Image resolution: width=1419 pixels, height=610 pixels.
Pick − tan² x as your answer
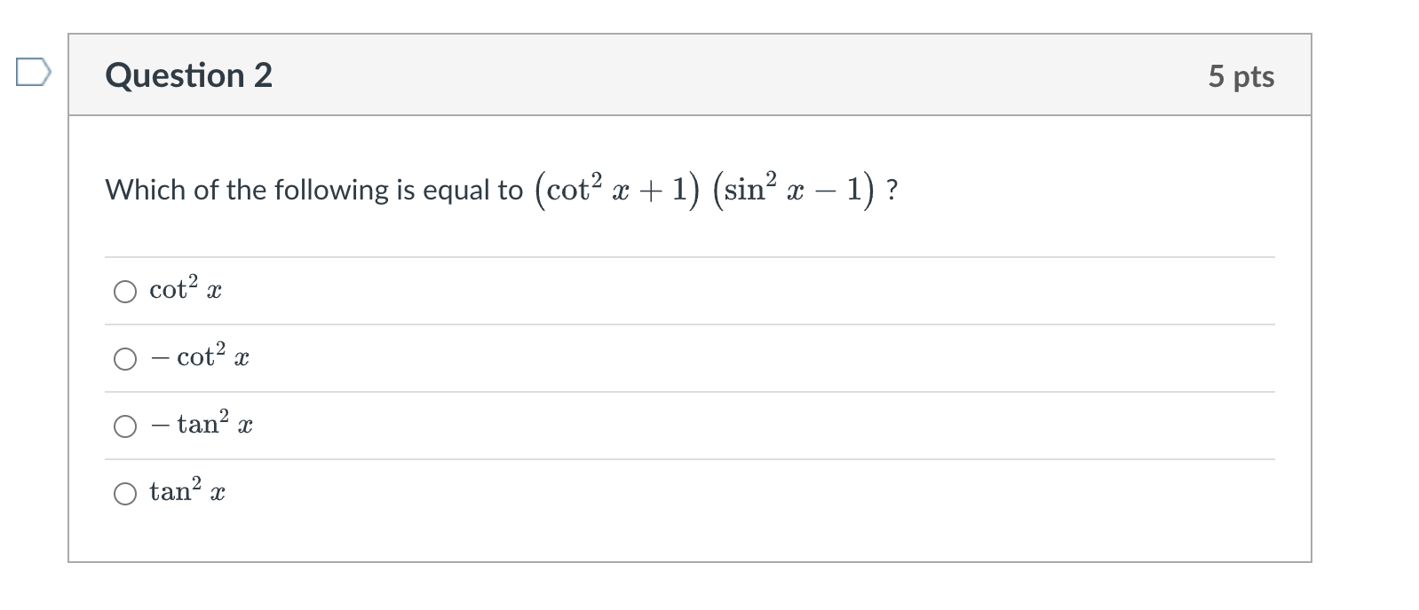(126, 426)
